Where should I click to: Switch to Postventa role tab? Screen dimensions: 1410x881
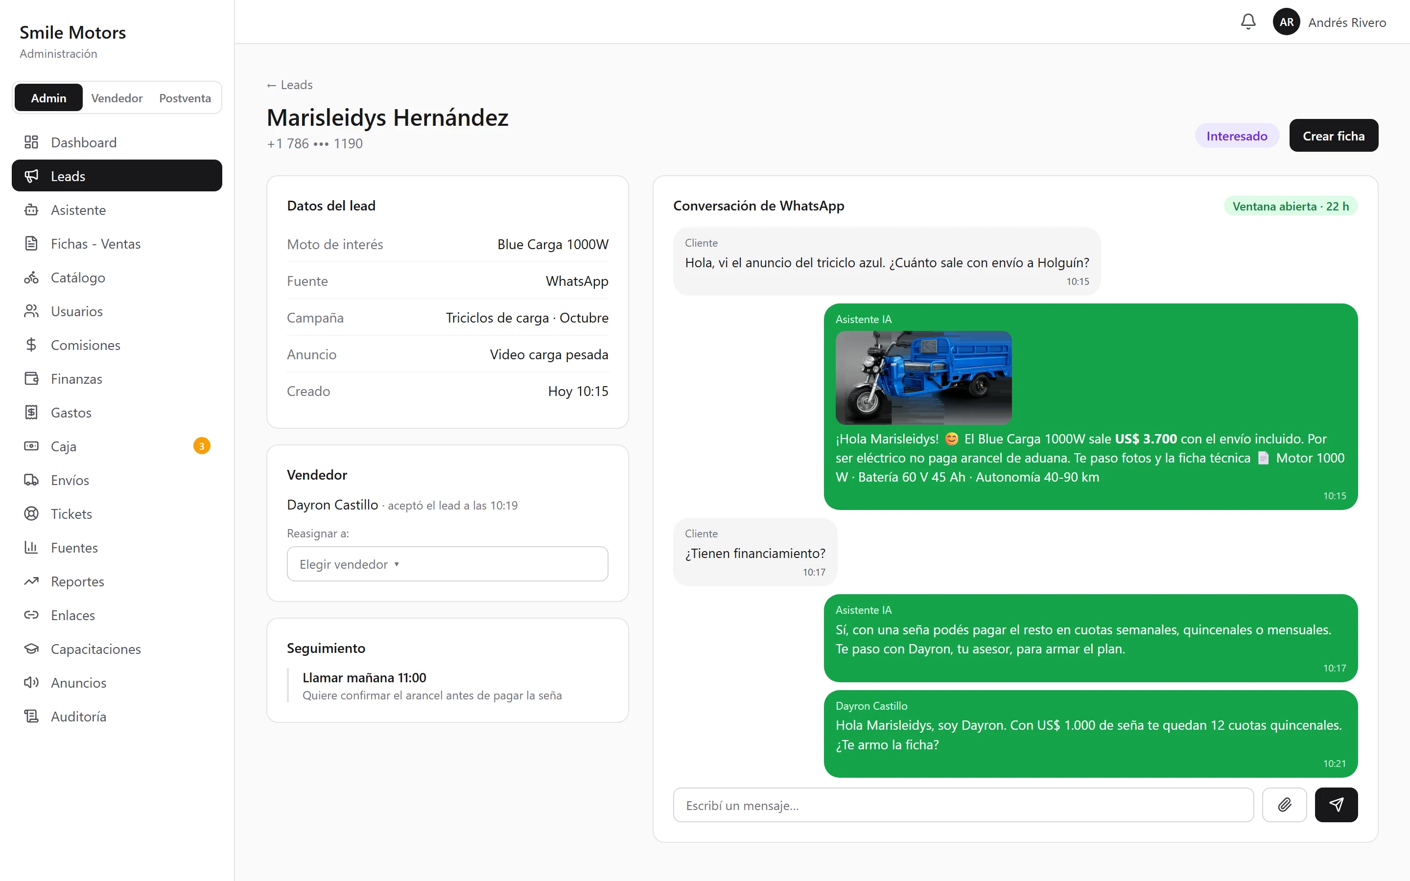click(x=185, y=98)
